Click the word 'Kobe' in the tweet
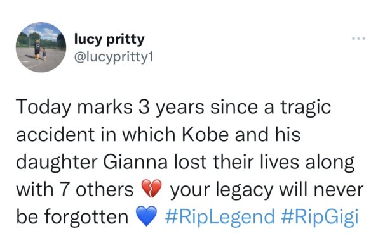This screenshot has height=243, width=378. (205, 134)
